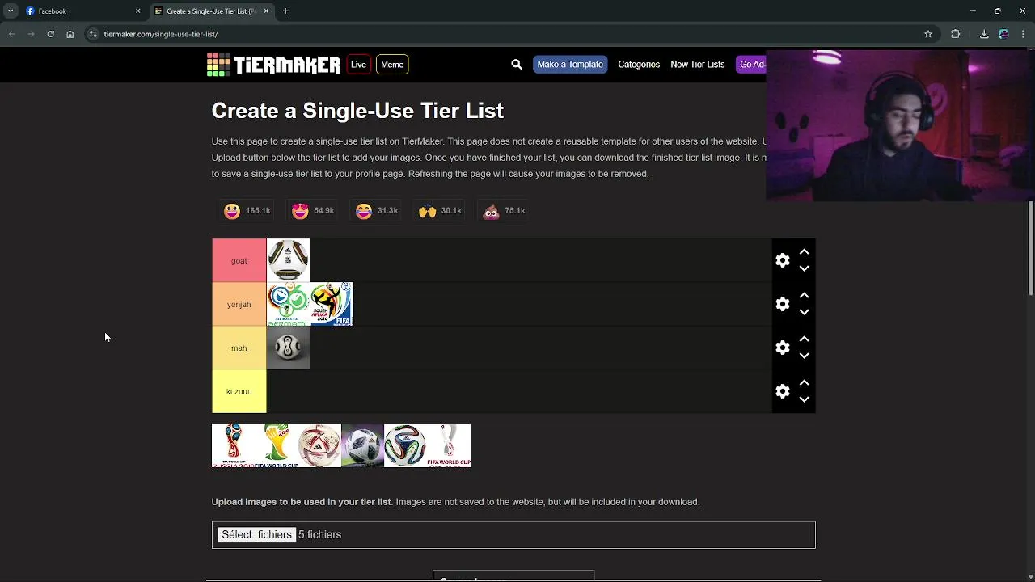
Task: Click the clapping hands reaction 30.1k
Action: click(x=440, y=211)
